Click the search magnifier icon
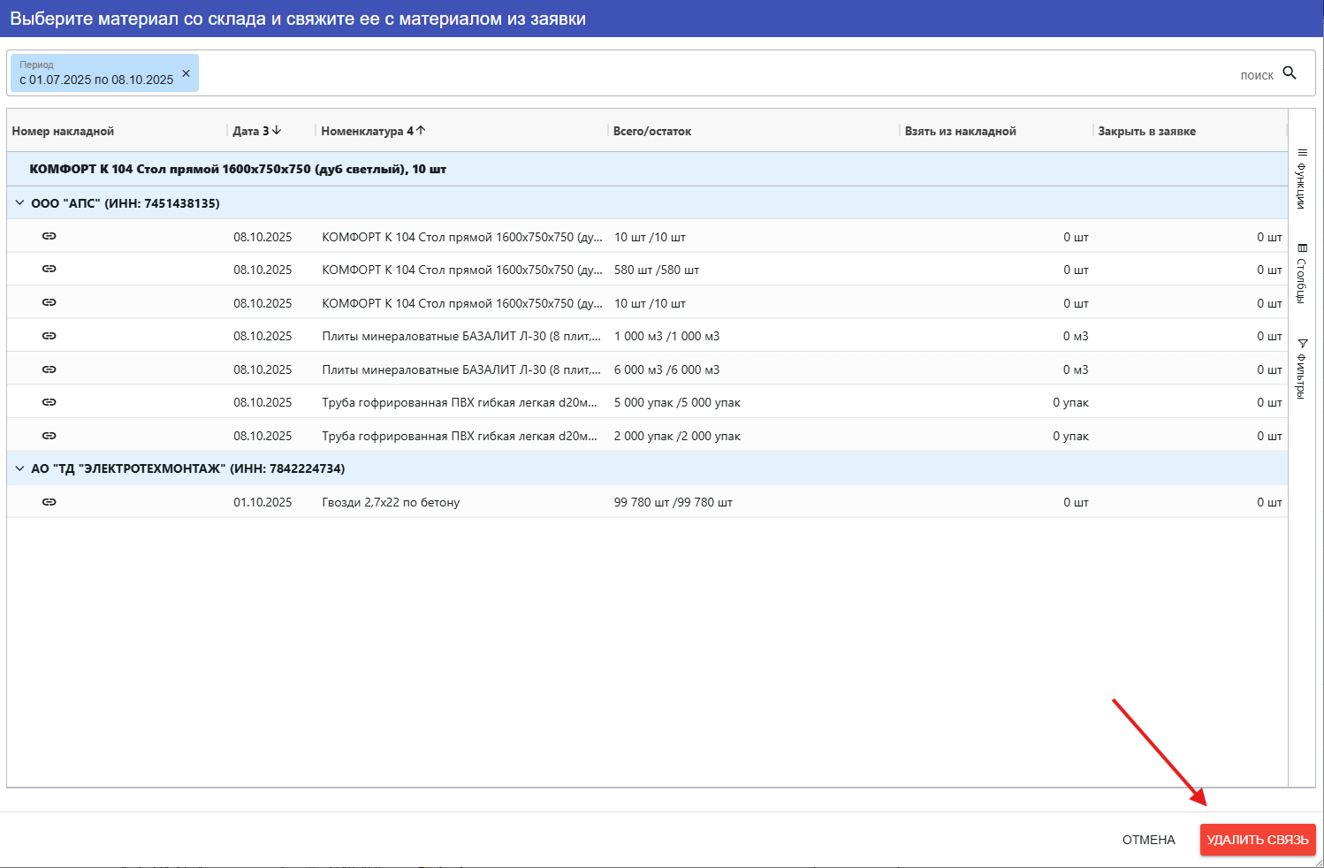The height and width of the screenshot is (868, 1324). point(1290,73)
